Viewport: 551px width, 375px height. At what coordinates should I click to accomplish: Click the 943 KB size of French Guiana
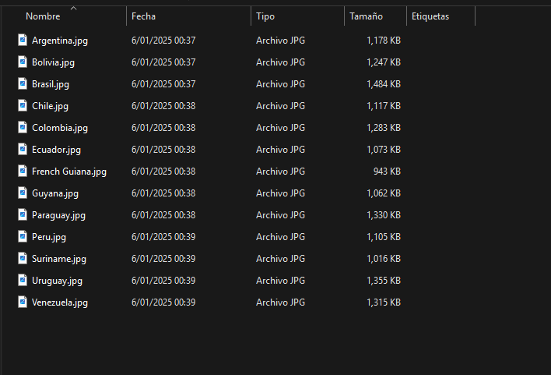coord(387,172)
